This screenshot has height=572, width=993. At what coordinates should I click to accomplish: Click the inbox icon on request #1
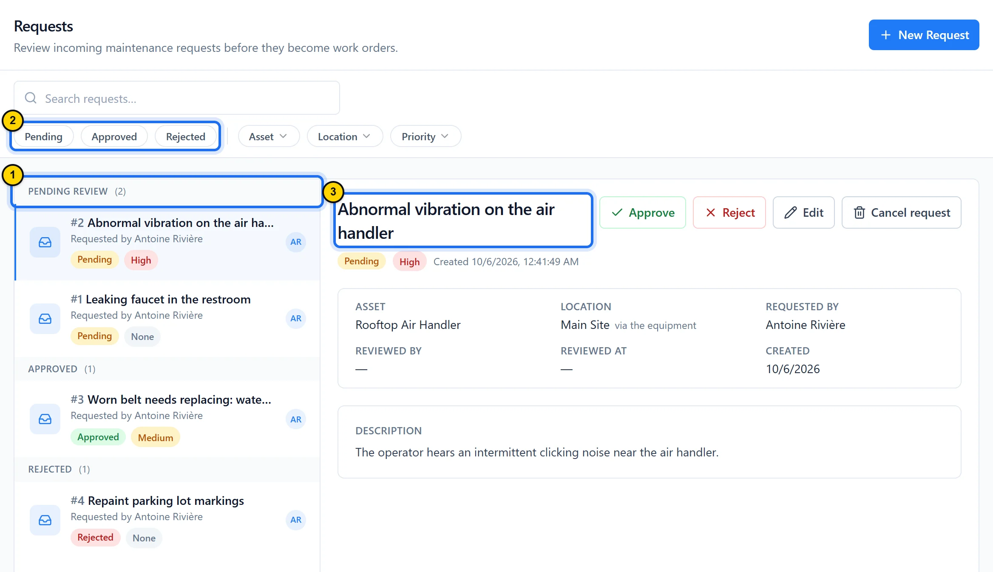[45, 319]
